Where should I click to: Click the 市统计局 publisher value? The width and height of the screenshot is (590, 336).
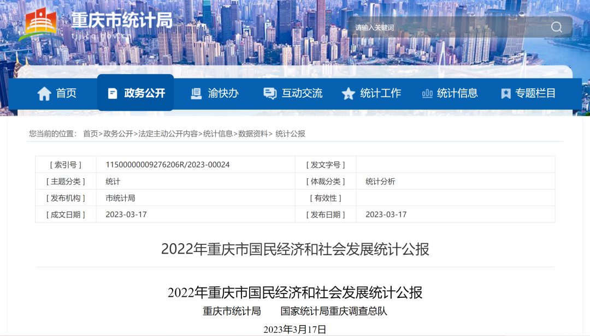click(120, 198)
